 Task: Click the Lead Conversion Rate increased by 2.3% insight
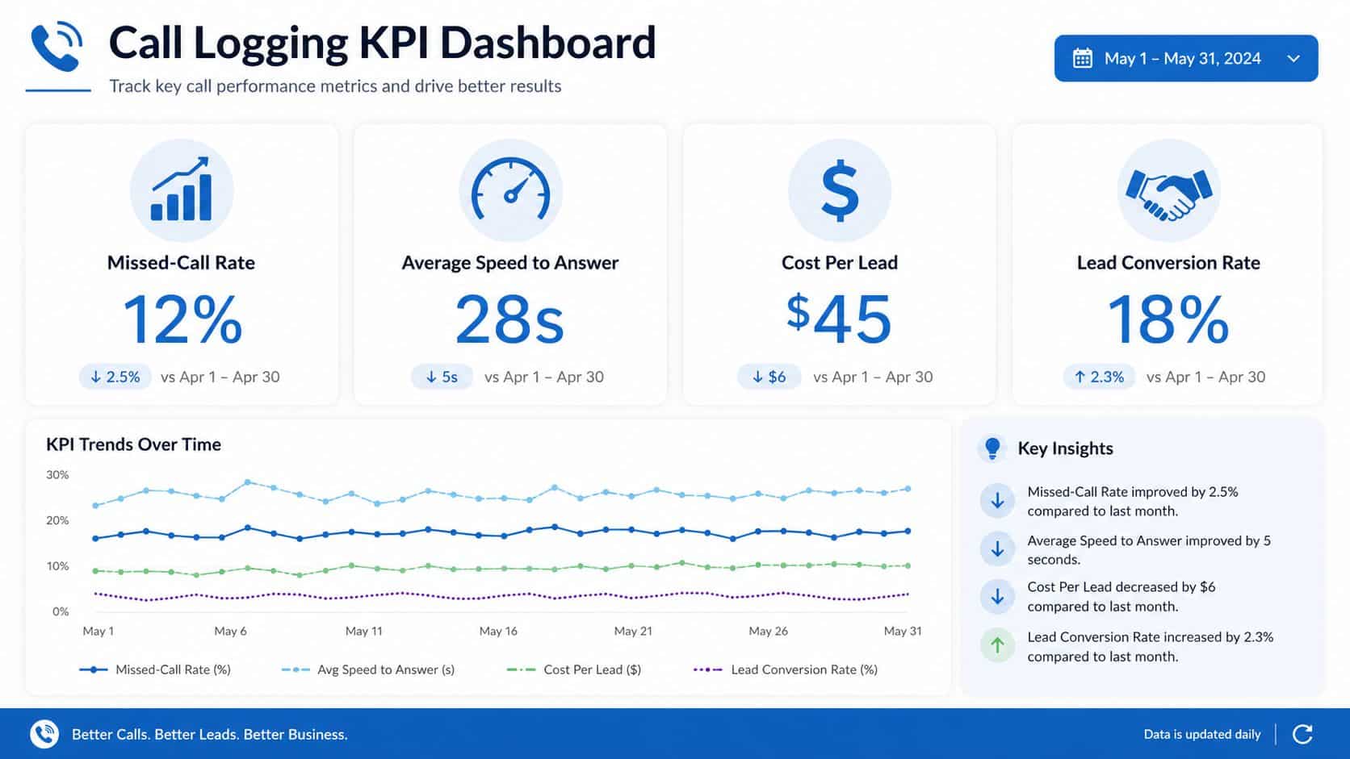pyautogui.click(x=1150, y=647)
